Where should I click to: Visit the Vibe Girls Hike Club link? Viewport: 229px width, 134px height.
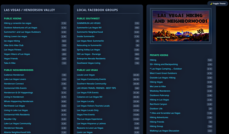tap(14, 45)
